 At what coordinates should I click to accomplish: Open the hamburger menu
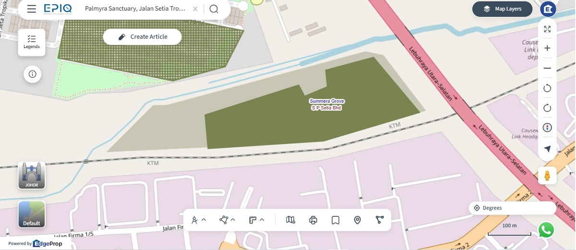32,9
